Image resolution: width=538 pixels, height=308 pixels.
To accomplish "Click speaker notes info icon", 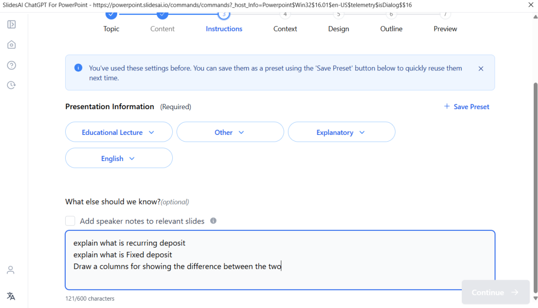I will [x=213, y=221].
